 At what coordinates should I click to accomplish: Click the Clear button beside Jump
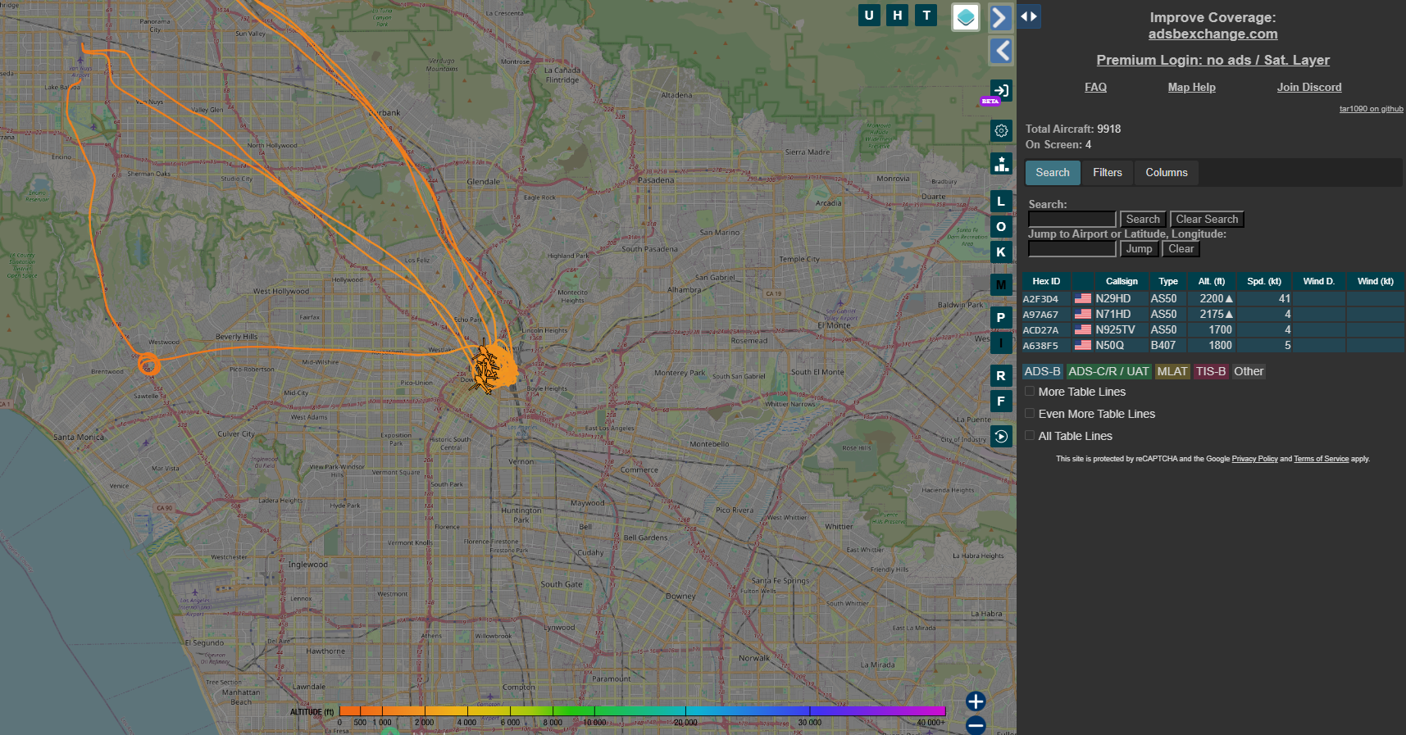coord(1181,249)
